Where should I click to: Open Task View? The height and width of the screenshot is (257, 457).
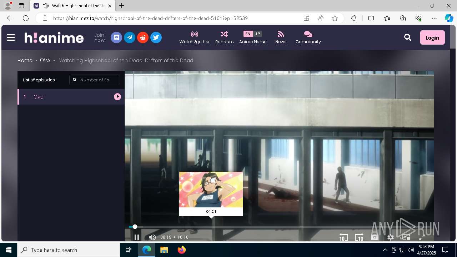[x=129, y=250]
